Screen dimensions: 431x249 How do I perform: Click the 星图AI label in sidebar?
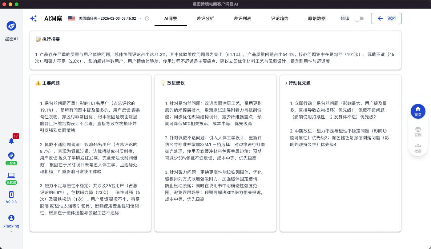pos(11,39)
